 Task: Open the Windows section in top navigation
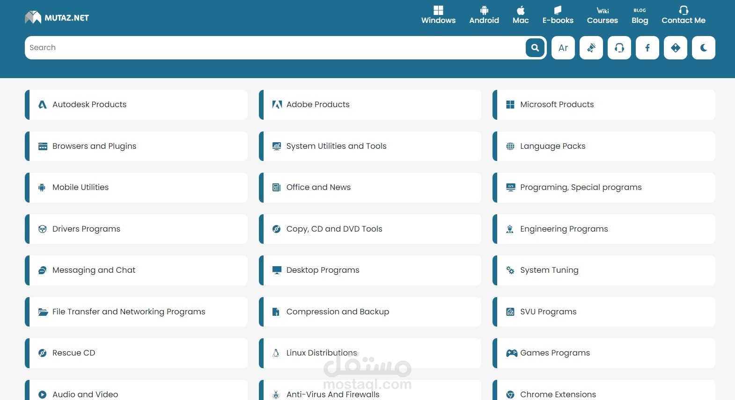438,15
